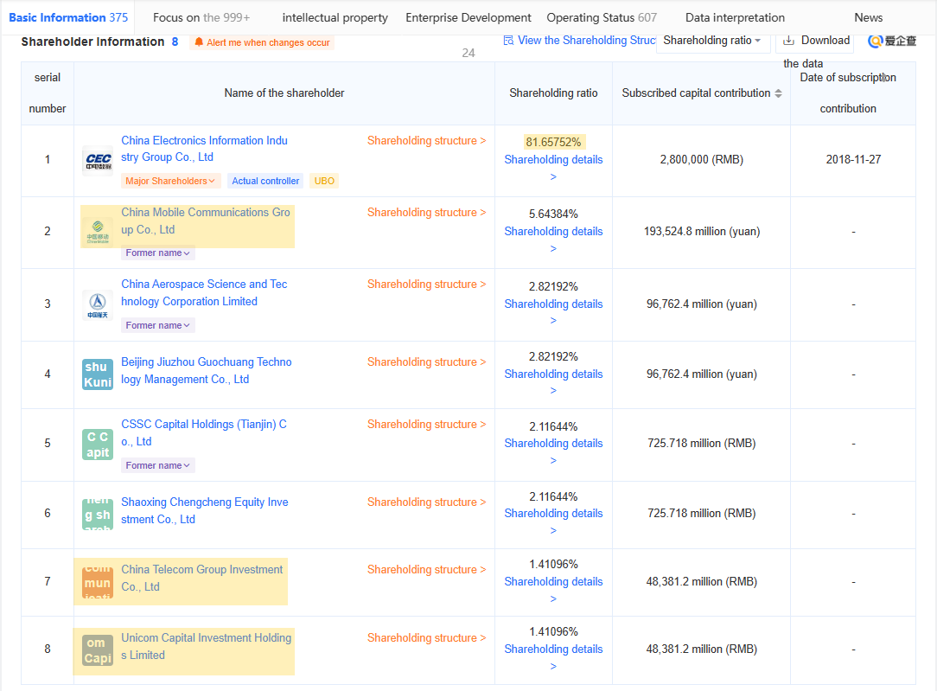Click the Beijing Jiuzhou Guochuang blue avatar

click(98, 374)
